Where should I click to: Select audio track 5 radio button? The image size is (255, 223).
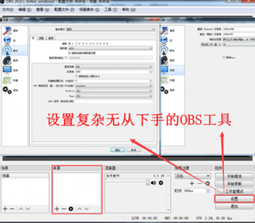click(x=97, y=44)
